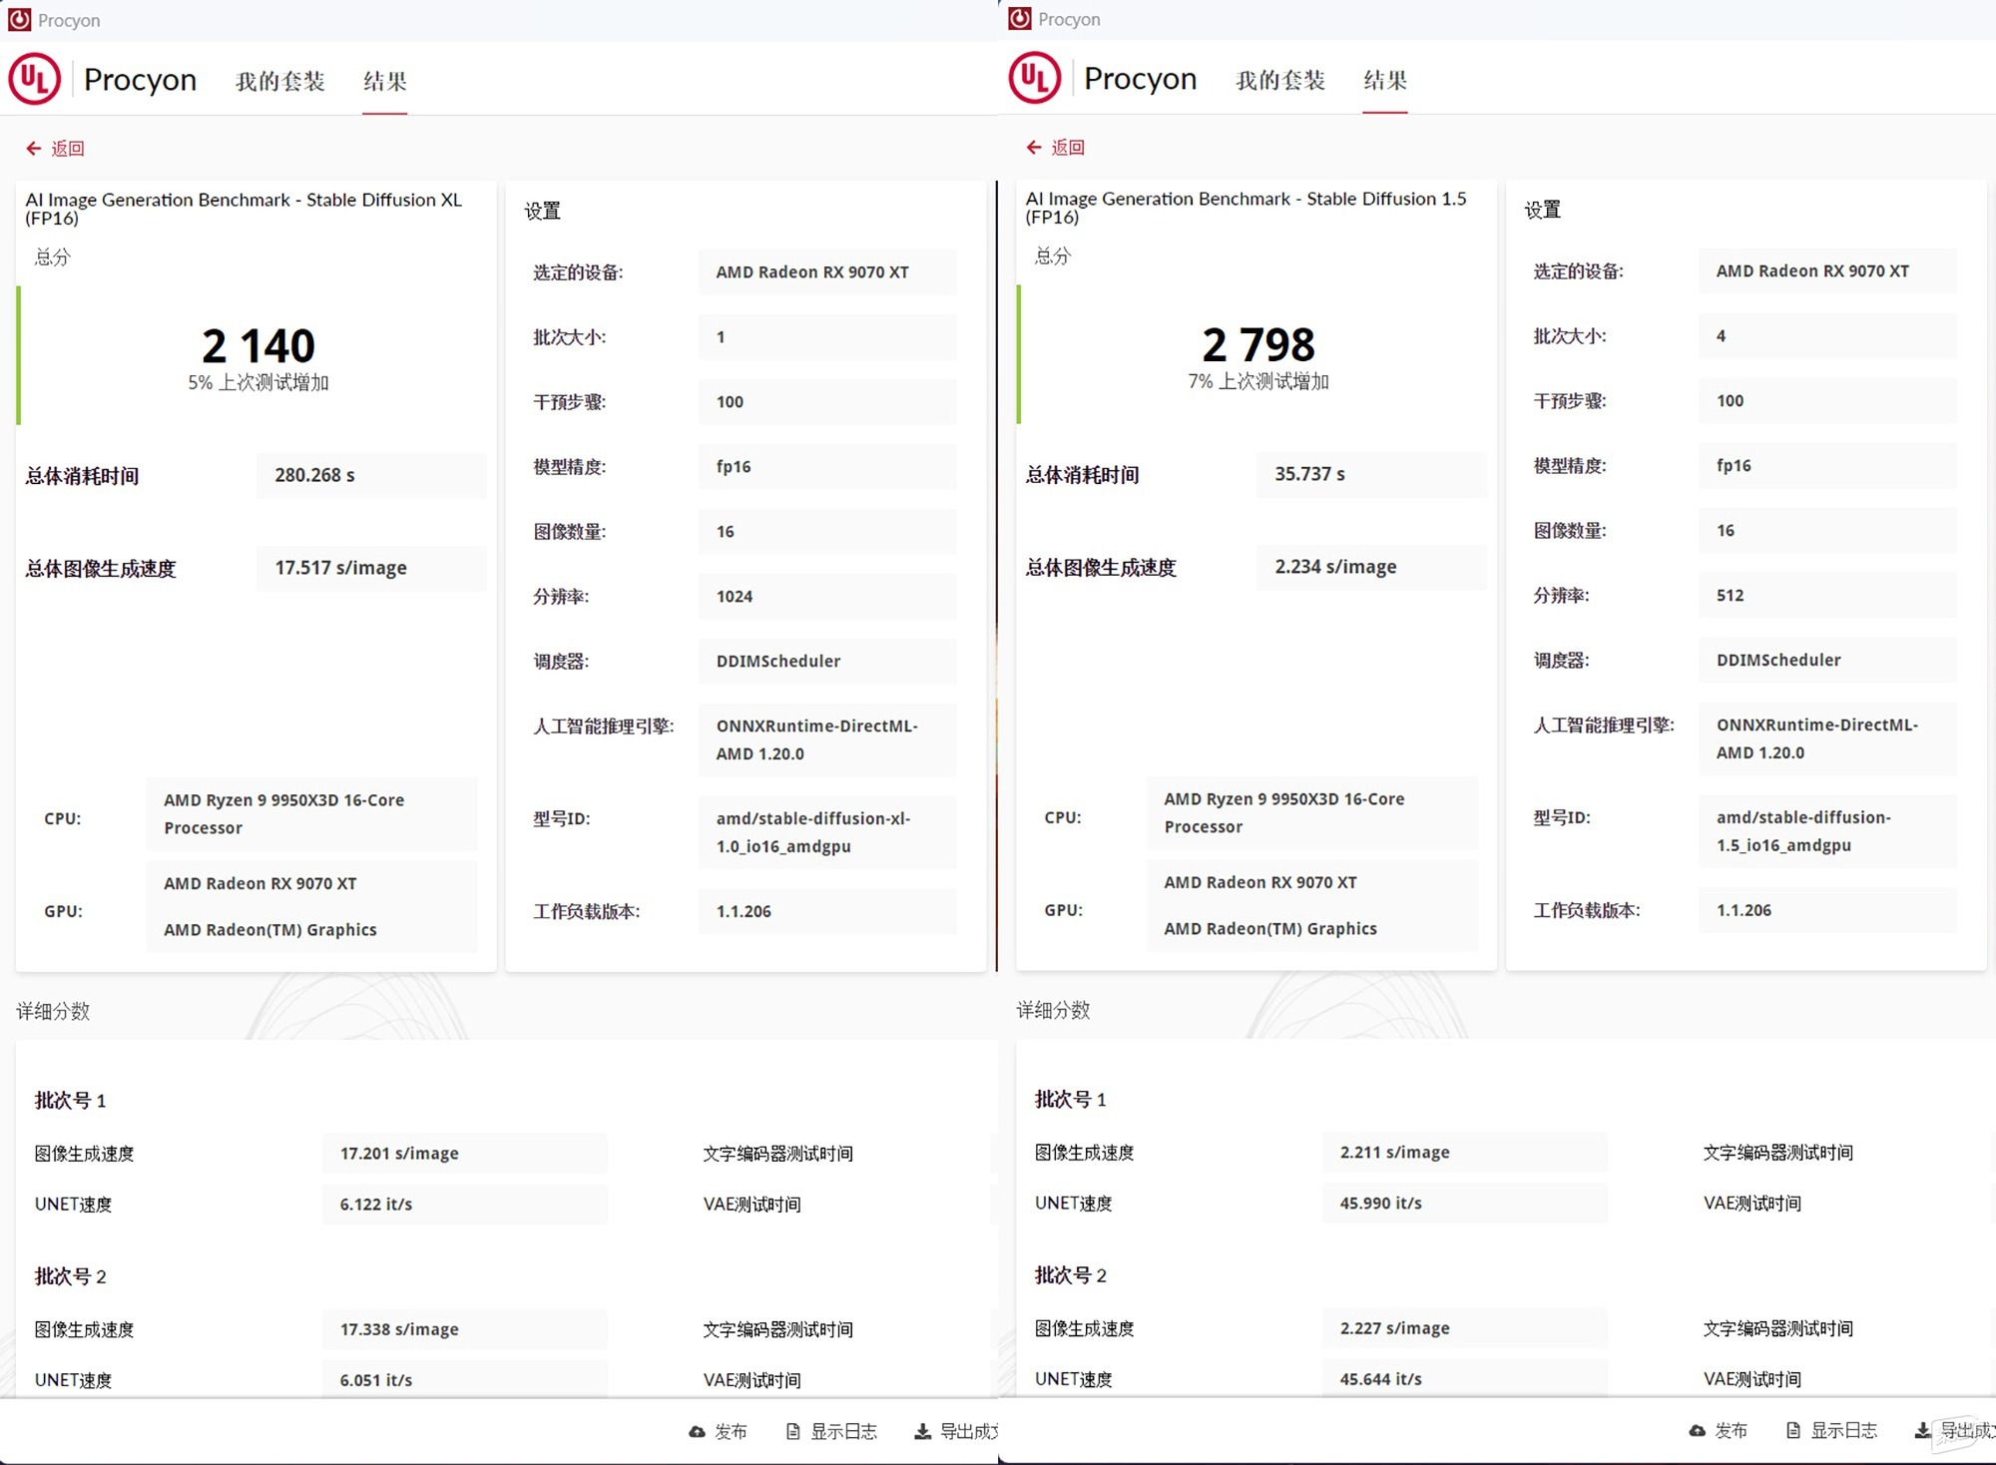1996x1465 pixels.
Task: Click 17.338 s/image batch 2 speed
Action: point(464,1330)
